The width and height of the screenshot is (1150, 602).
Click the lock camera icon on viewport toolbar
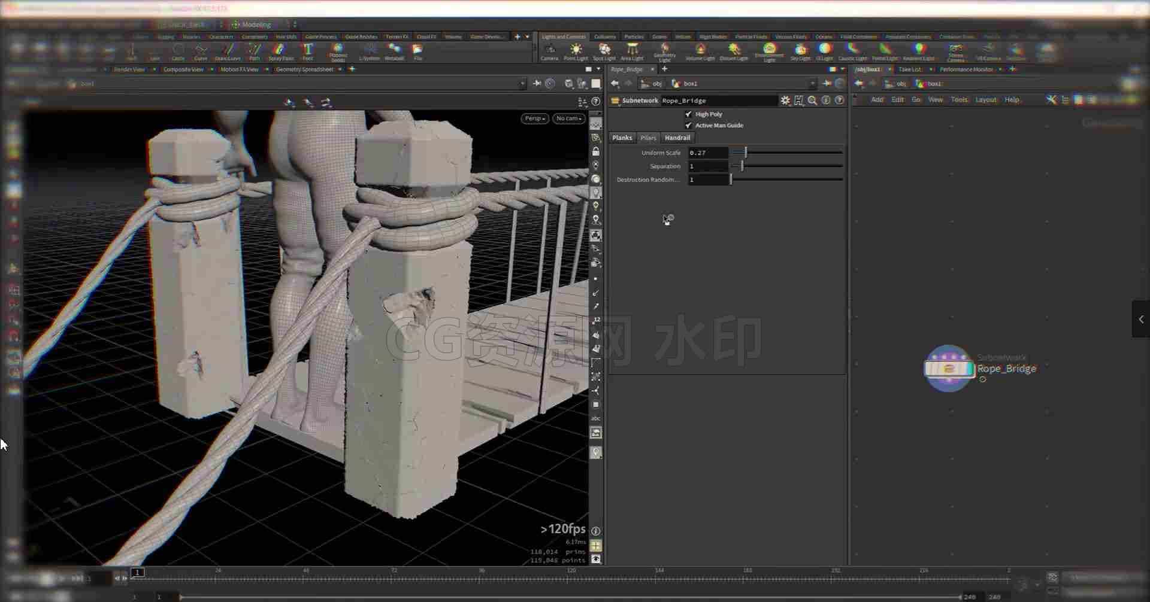(x=596, y=151)
